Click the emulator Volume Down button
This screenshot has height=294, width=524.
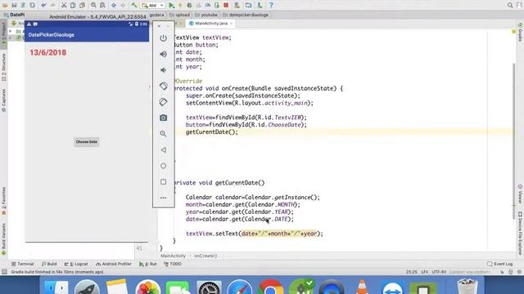163,70
